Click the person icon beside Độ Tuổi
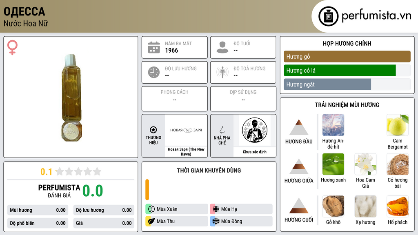The width and height of the screenshot is (418, 235). [222, 47]
